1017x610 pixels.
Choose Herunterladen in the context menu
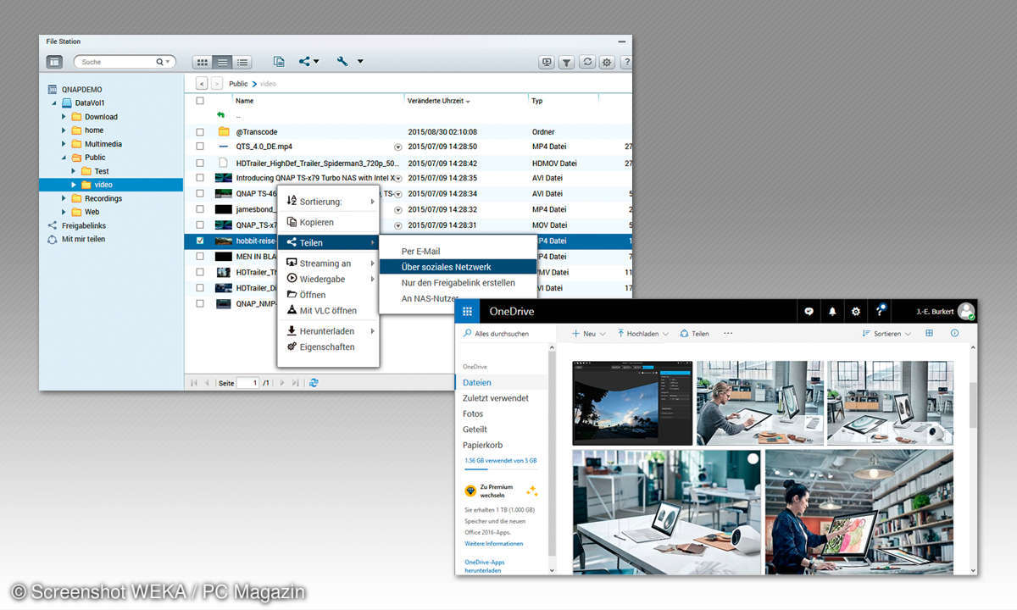click(x=328, y=331)
